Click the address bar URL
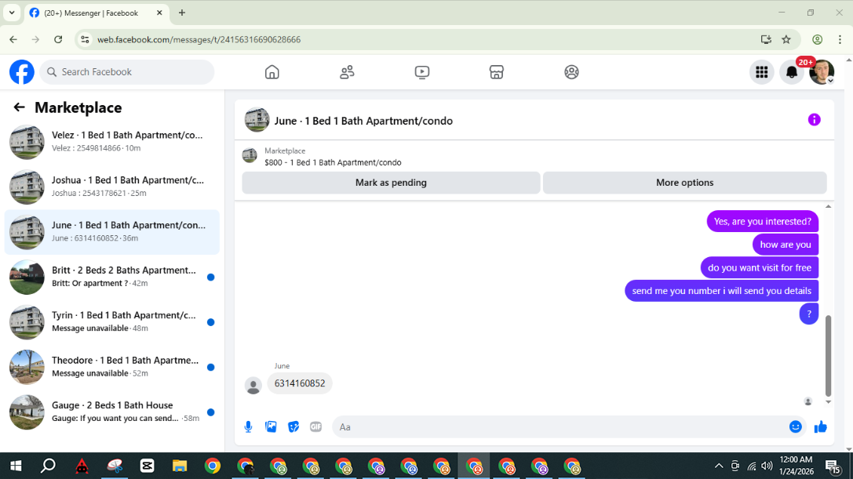853x479 pixels. [x=199, y=40]
